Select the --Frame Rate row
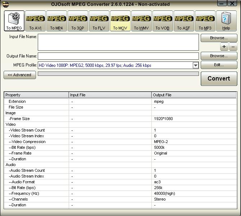Viewport: 241px width, 216px height. pos(120,153)
